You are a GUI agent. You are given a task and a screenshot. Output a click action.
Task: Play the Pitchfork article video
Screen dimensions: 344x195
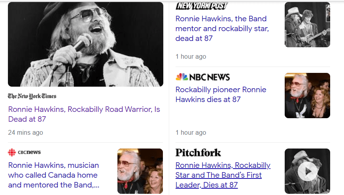pyautogui.click(x=307, y=171)
